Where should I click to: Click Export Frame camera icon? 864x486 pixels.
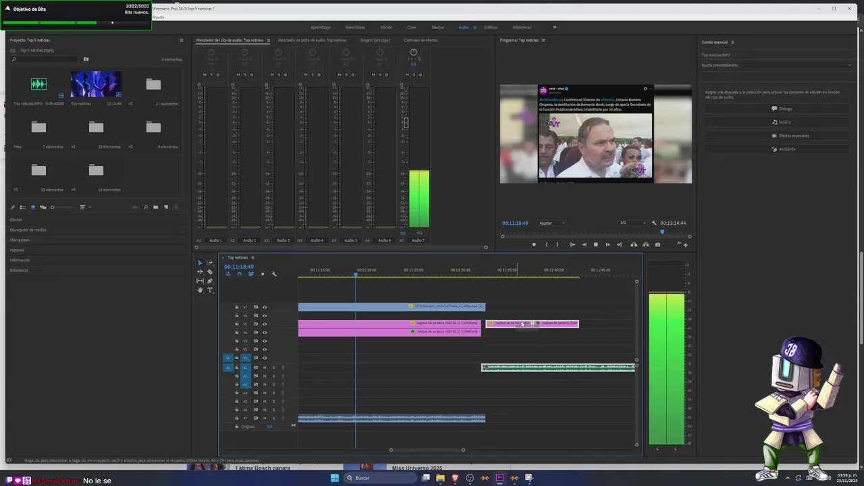pos(657,244)
